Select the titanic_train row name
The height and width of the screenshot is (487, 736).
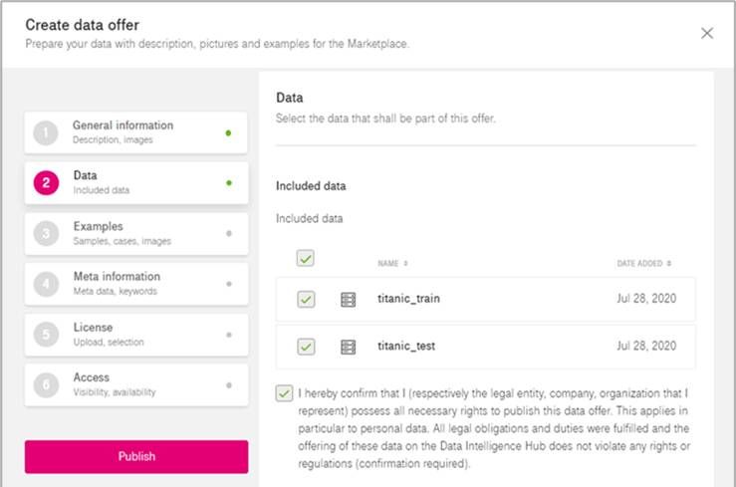click(x=408, y=299)
